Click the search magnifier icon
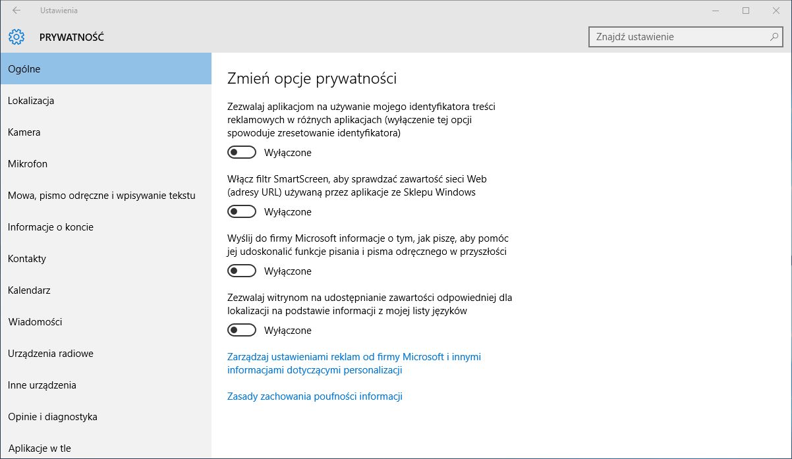 (774, 37)
